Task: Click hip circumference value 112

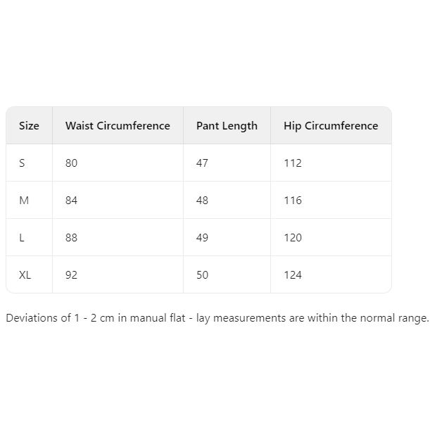Action: [293, 163]
